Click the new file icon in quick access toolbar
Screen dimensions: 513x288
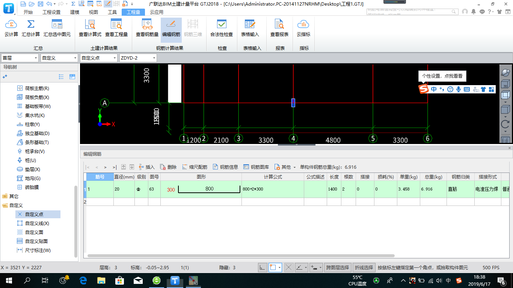click(x=24, y=4)
